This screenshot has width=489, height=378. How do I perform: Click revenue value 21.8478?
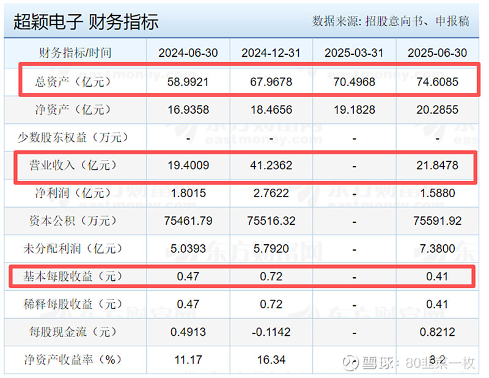(437, 165)
